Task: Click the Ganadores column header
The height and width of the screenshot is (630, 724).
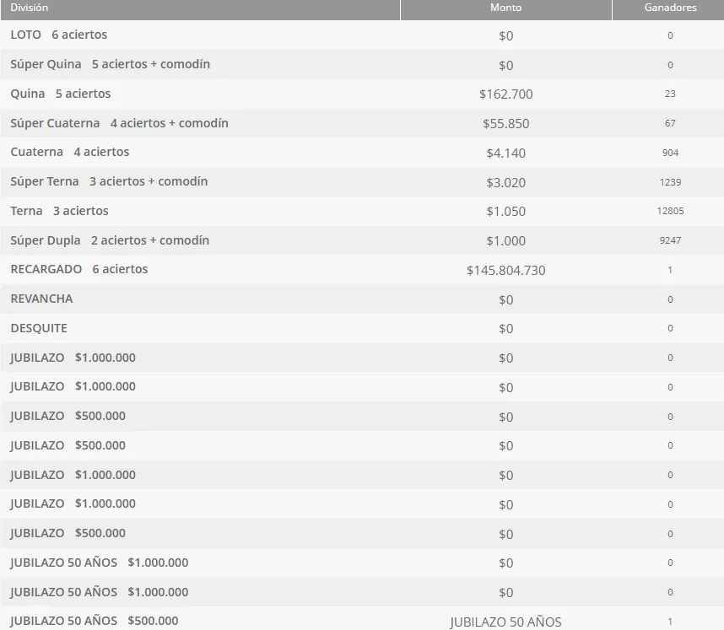Action: tap(670, 8)
